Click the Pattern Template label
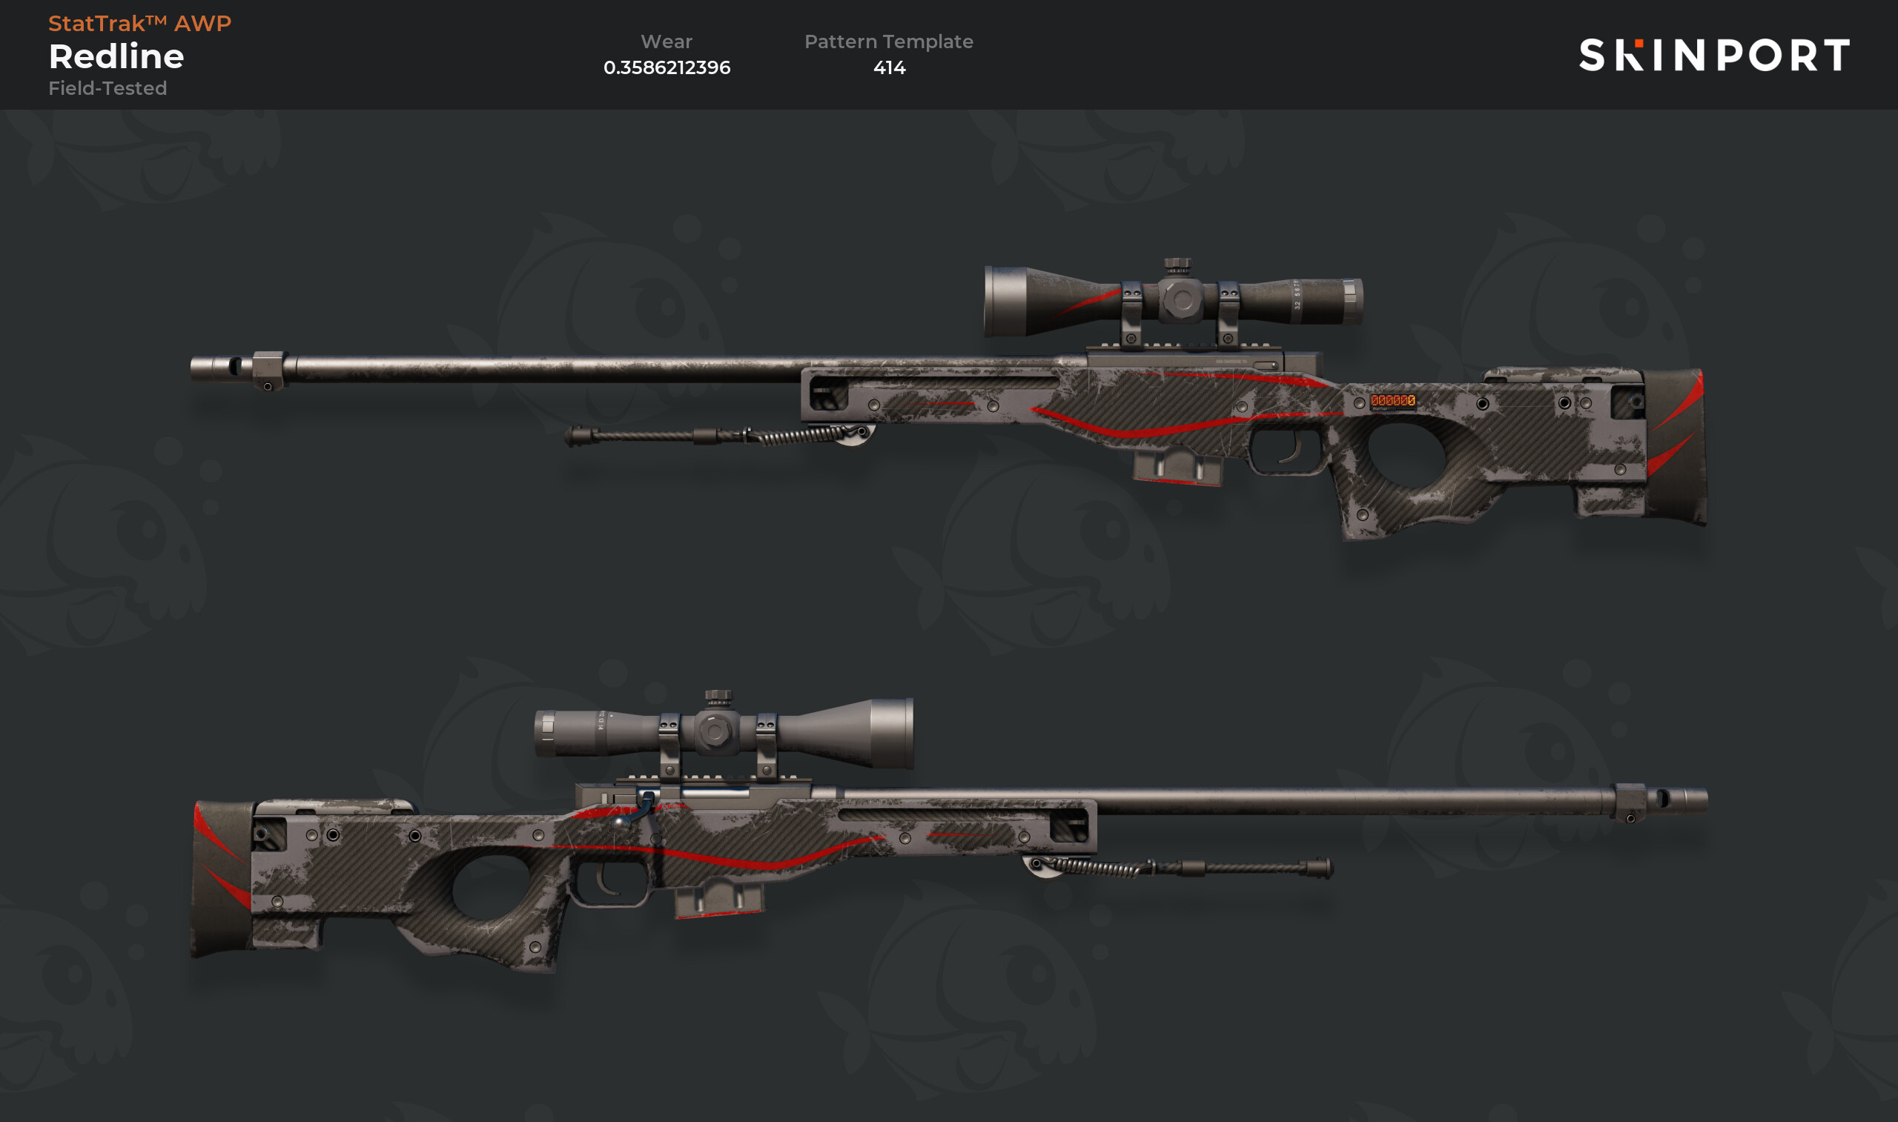 click(888, 42)
